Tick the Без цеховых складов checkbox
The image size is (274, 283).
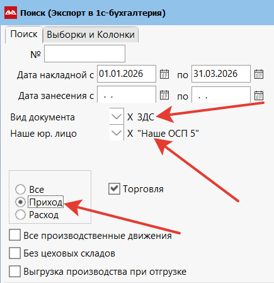coord(14,253)
